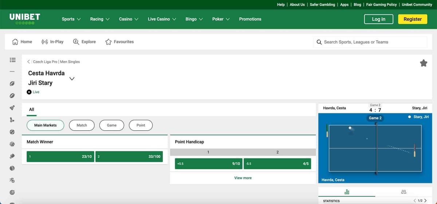Image resolution: width=437 pixels, height=204 pixels.
Task: Open the About Us link
Action: tap(297, 5)
